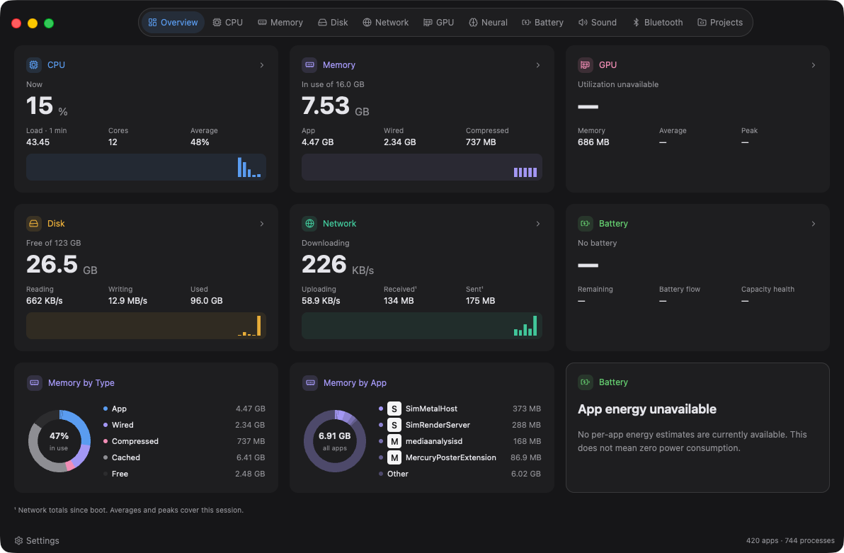
Task: Click the Memory card header icon
Action: point(309,64)
